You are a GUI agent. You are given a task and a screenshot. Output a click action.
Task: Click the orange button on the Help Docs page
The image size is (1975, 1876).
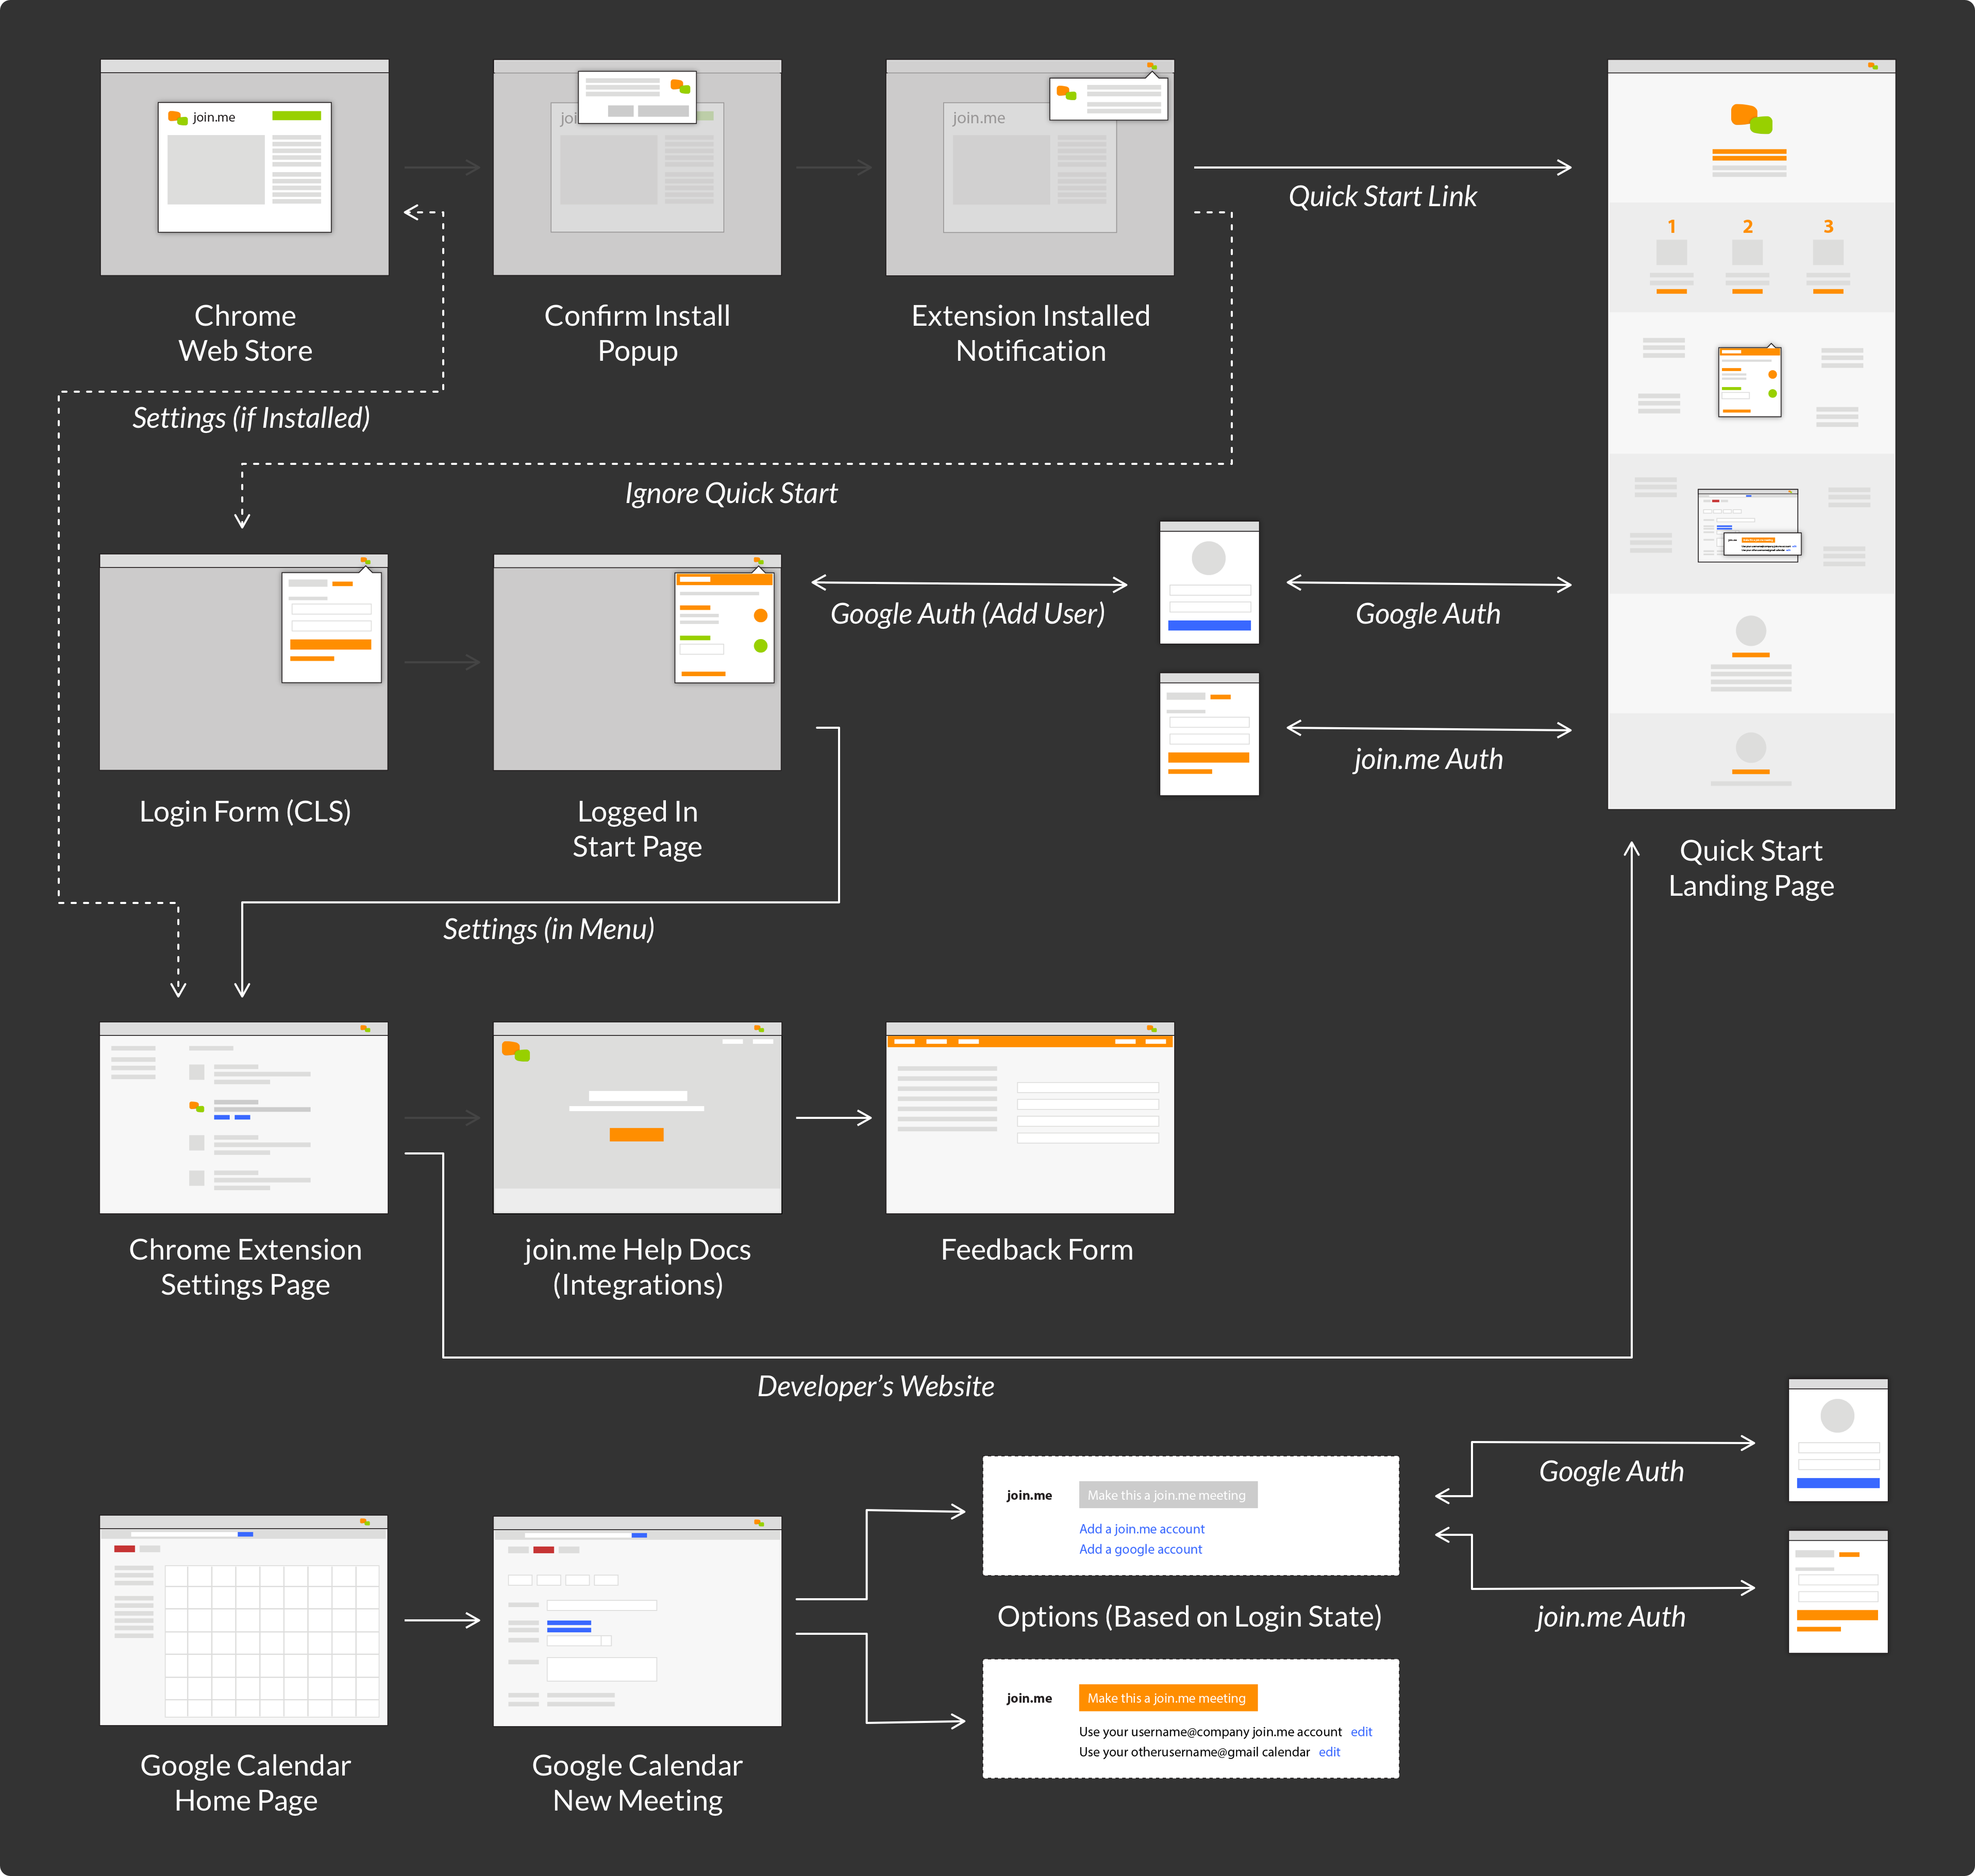[636, 1135]
